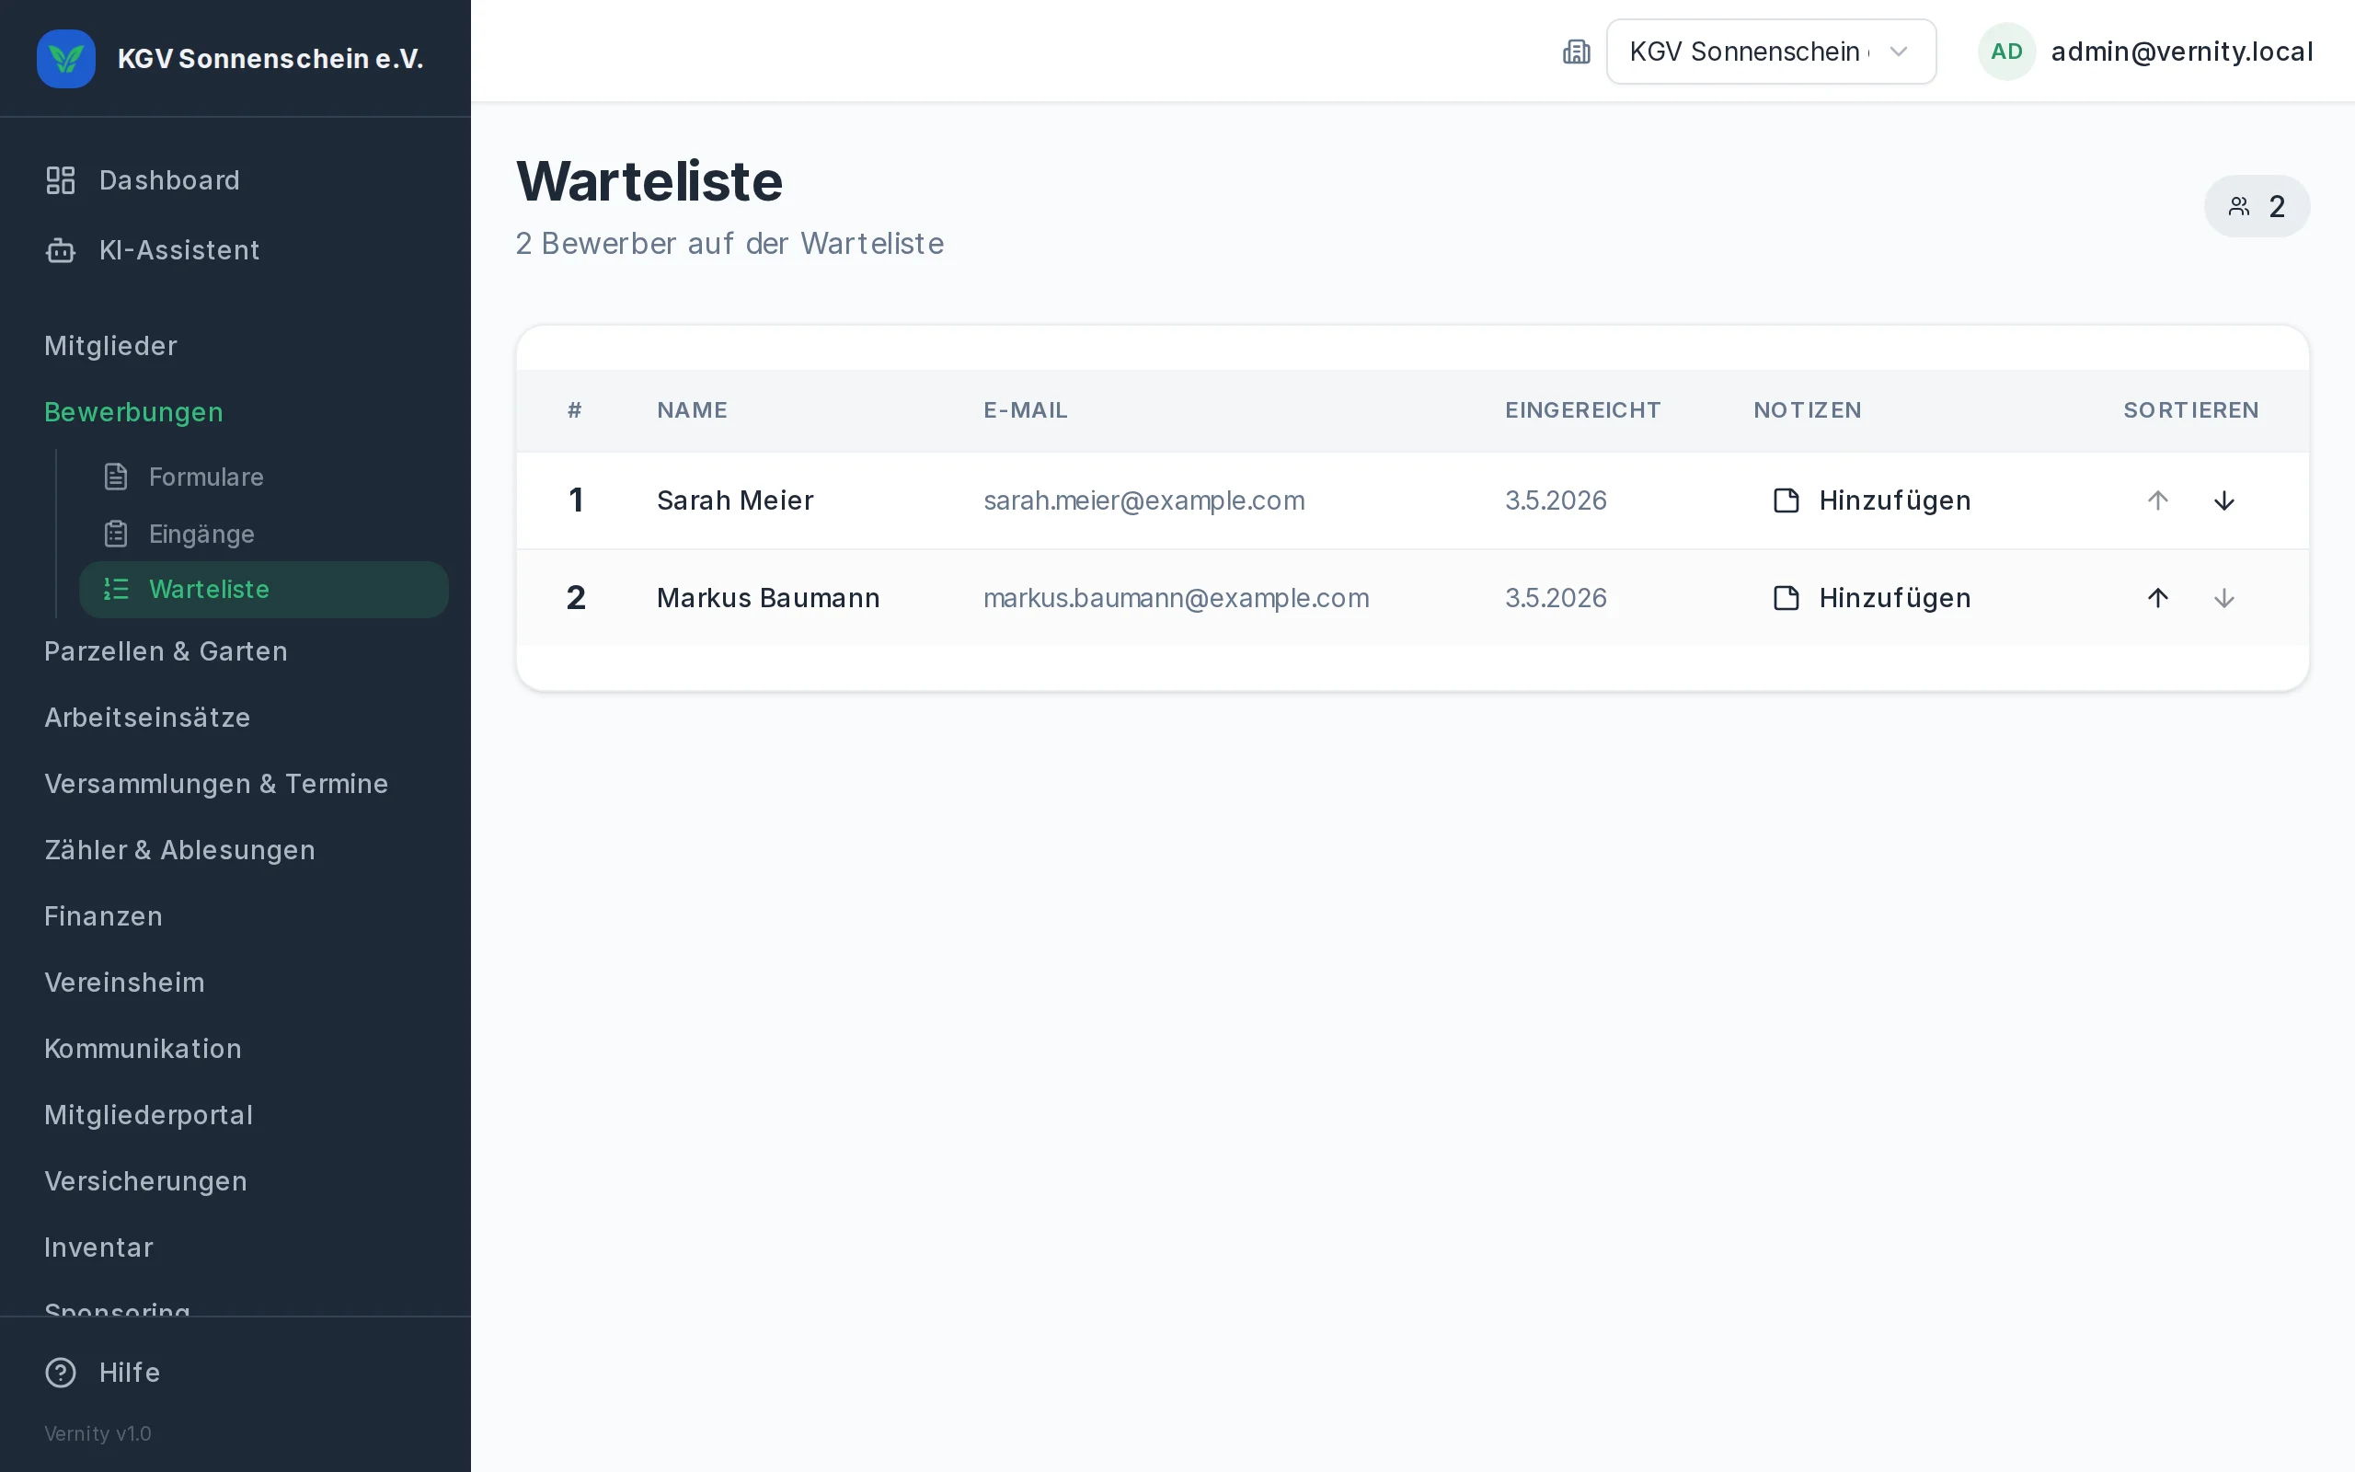Click the name Sarah Meier

click(x=735, y=500)
